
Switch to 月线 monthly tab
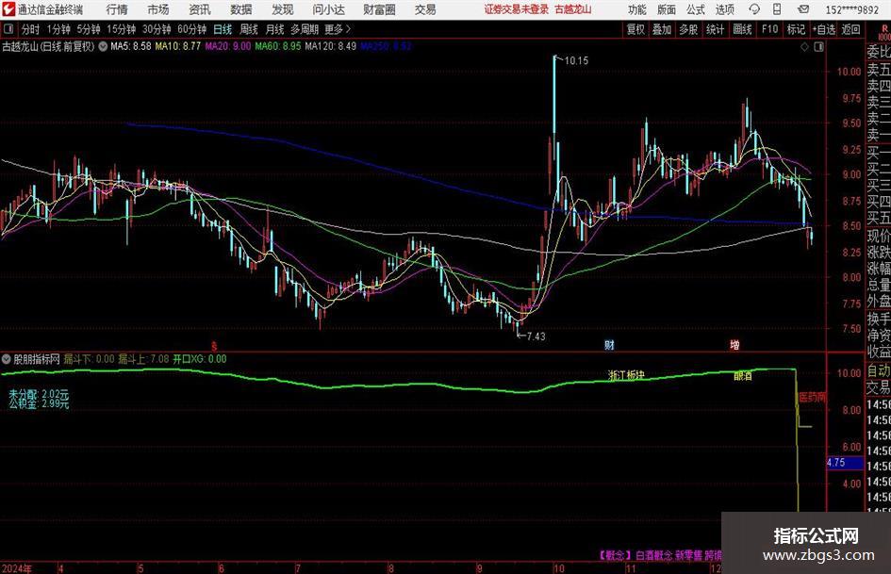pos(275,29)
